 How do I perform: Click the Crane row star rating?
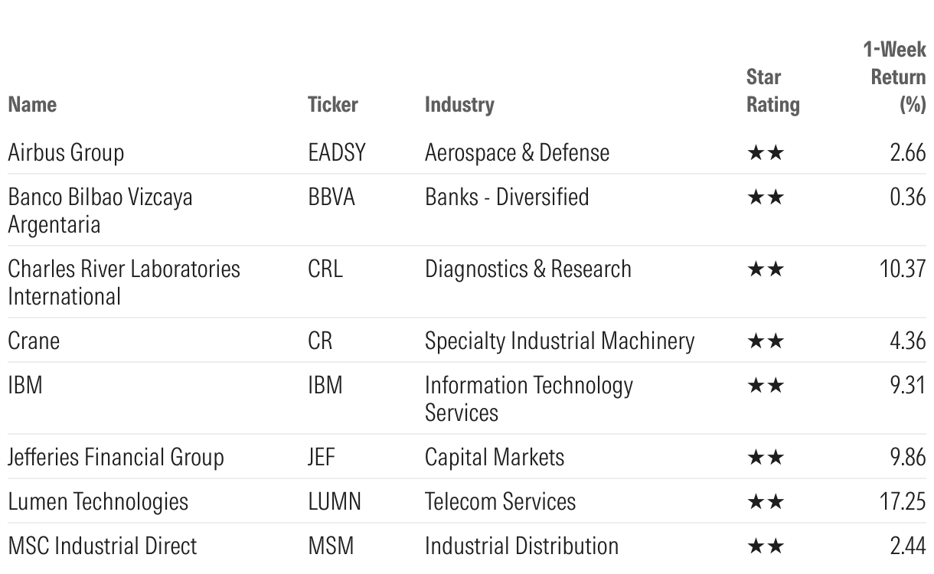pyautogui.click(x=765, y=341)
